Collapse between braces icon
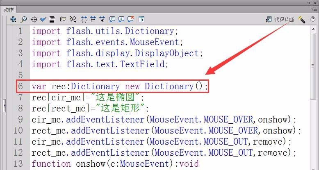Screen dimensions: 319x170 tap(84, 20)
